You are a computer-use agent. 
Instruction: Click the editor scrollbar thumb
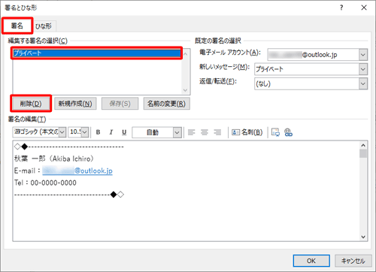point(363,153)
